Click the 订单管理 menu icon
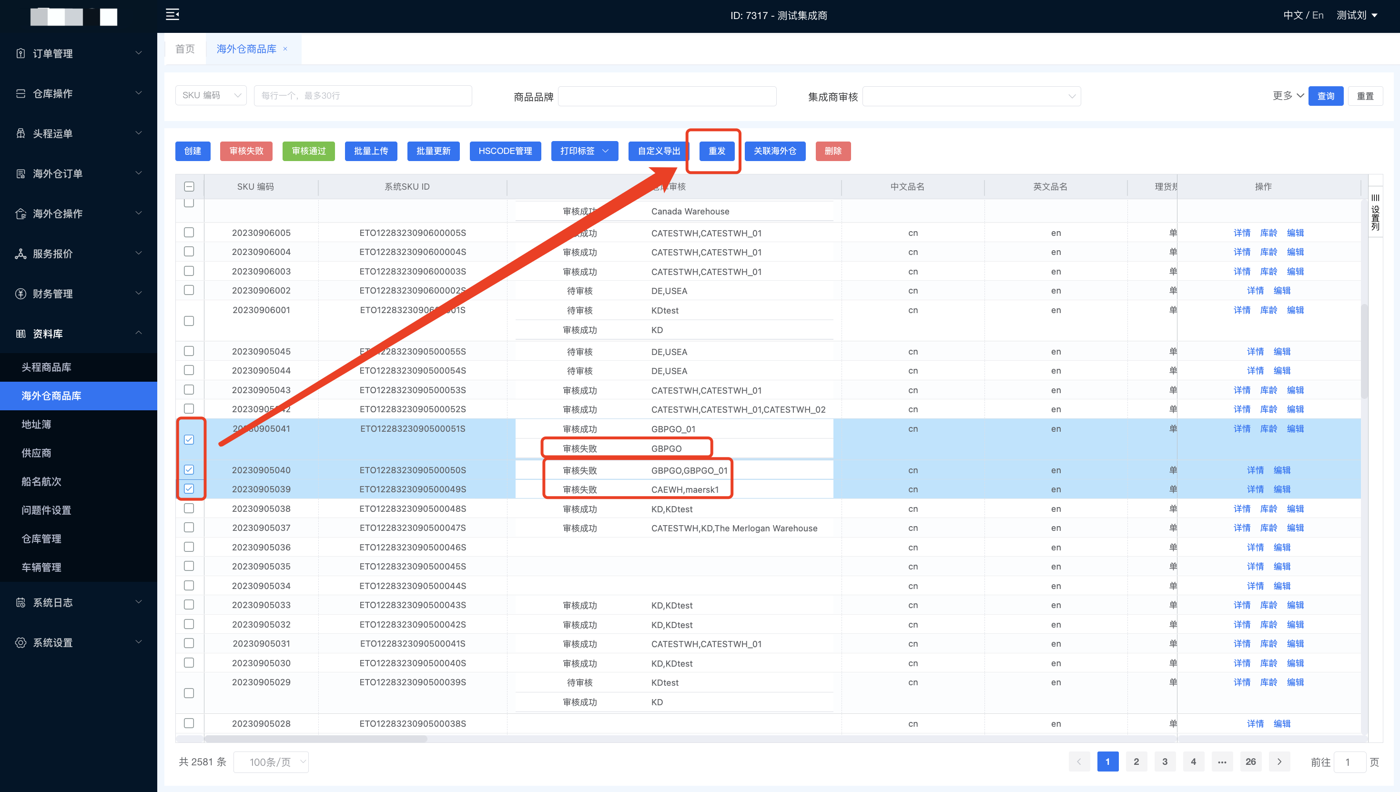This screenshot has width=1400, height=792. click(20, 53)
